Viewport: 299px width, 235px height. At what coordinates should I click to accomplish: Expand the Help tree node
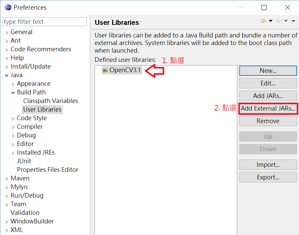pyautogui.click(x=7, y=58)
